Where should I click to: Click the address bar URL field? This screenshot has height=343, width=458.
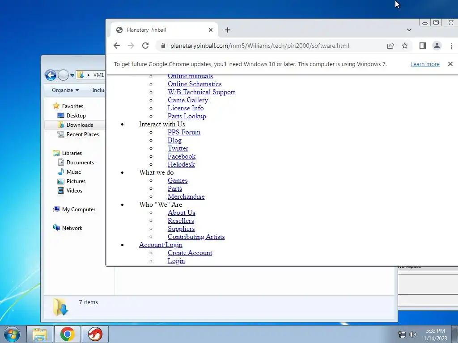pos(259,46)
